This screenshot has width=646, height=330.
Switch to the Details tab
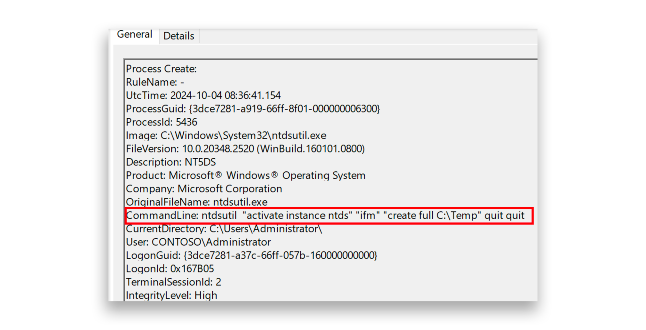179,36
